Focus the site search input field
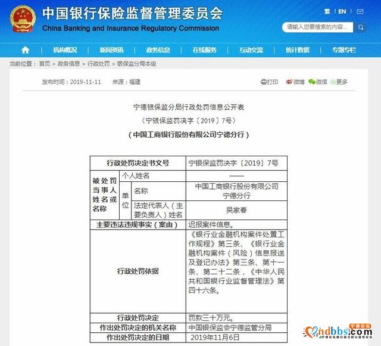Image resolution: width=381 pixels, height=346 pixels. click(317, 27)
